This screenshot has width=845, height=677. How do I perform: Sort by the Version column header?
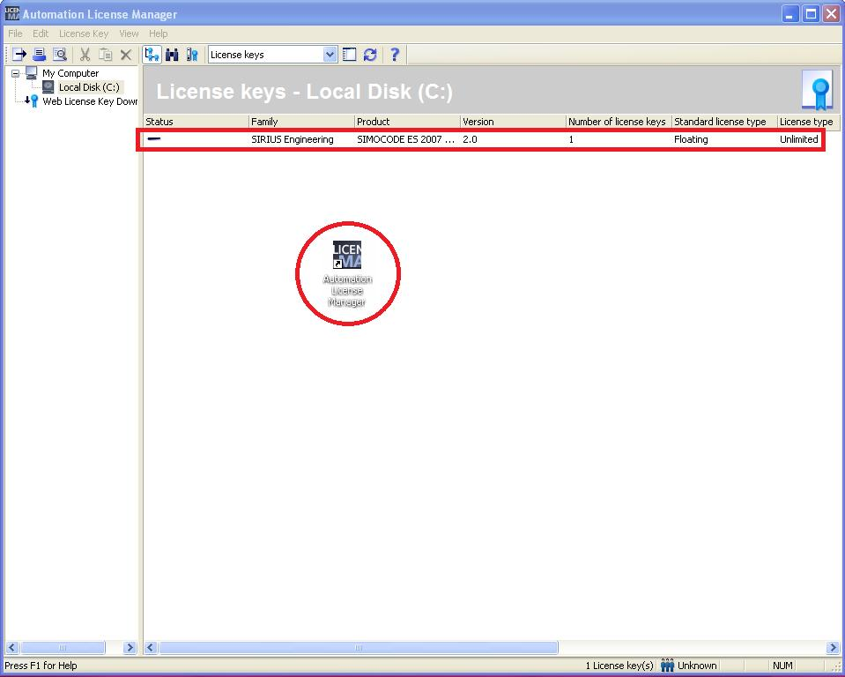coord(513,122)
